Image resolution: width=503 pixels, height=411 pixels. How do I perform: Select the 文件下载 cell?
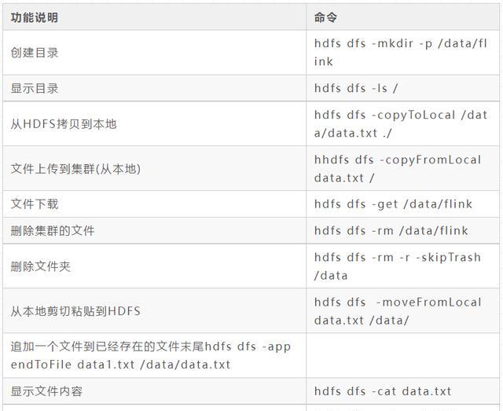pos(35,204)
